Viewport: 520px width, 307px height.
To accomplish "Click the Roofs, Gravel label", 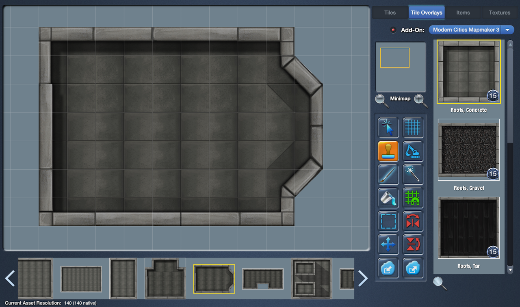I will (x=469, y=188).
